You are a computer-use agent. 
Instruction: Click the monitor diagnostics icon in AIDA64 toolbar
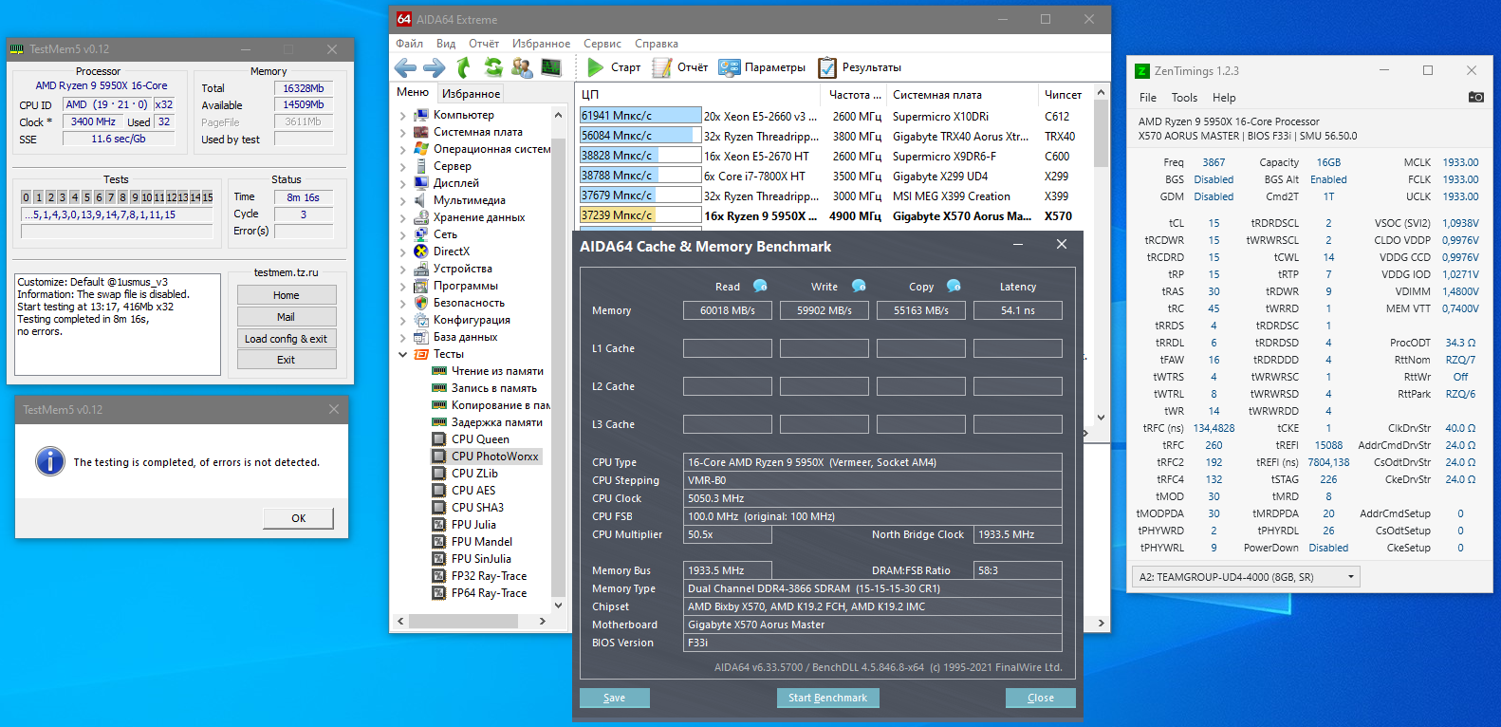[x=551, y=67]
